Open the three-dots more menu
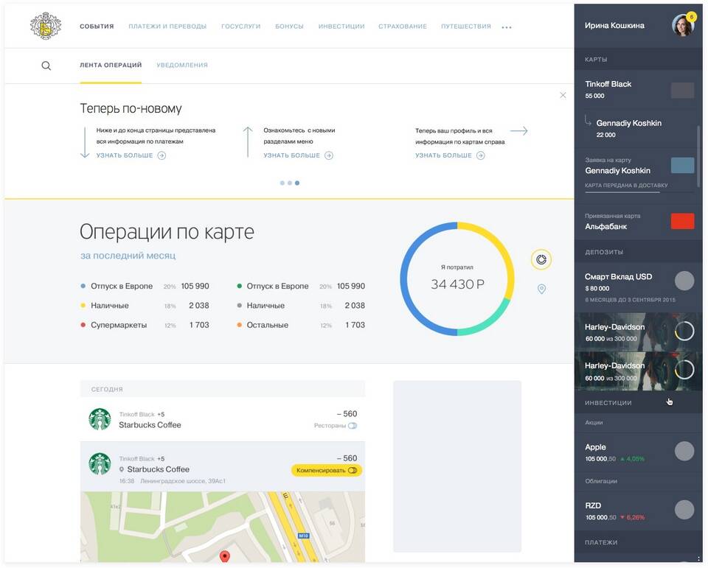 pos(507,27)
